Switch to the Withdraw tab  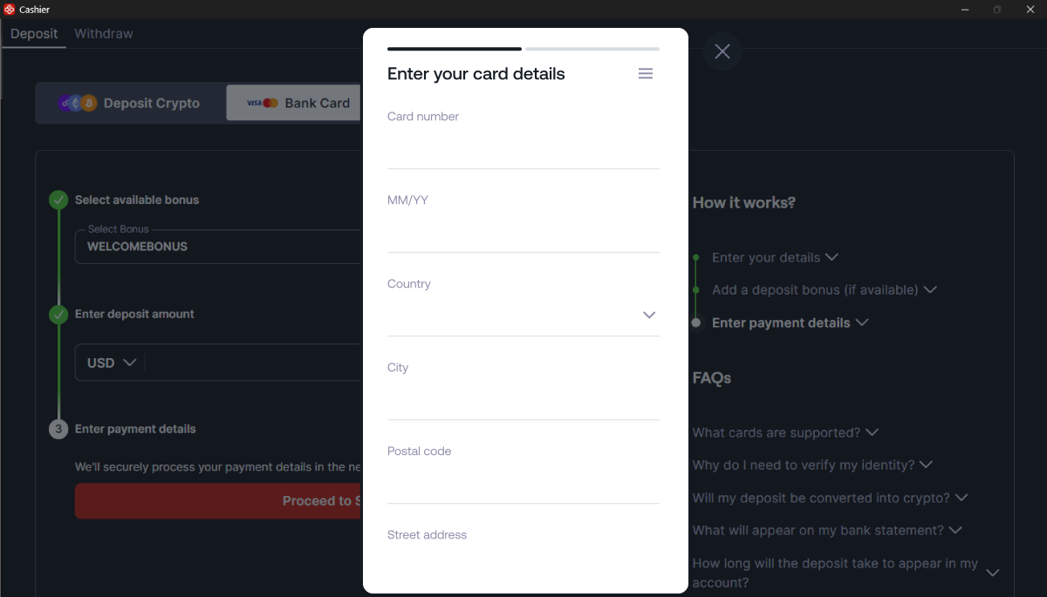click(x=104, y=34)
